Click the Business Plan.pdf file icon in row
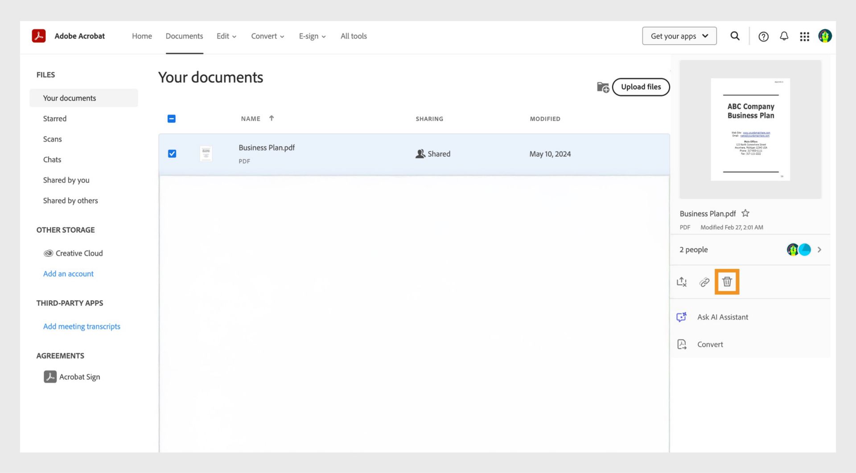The image size is (856, 473). click(x=206, y=153)
